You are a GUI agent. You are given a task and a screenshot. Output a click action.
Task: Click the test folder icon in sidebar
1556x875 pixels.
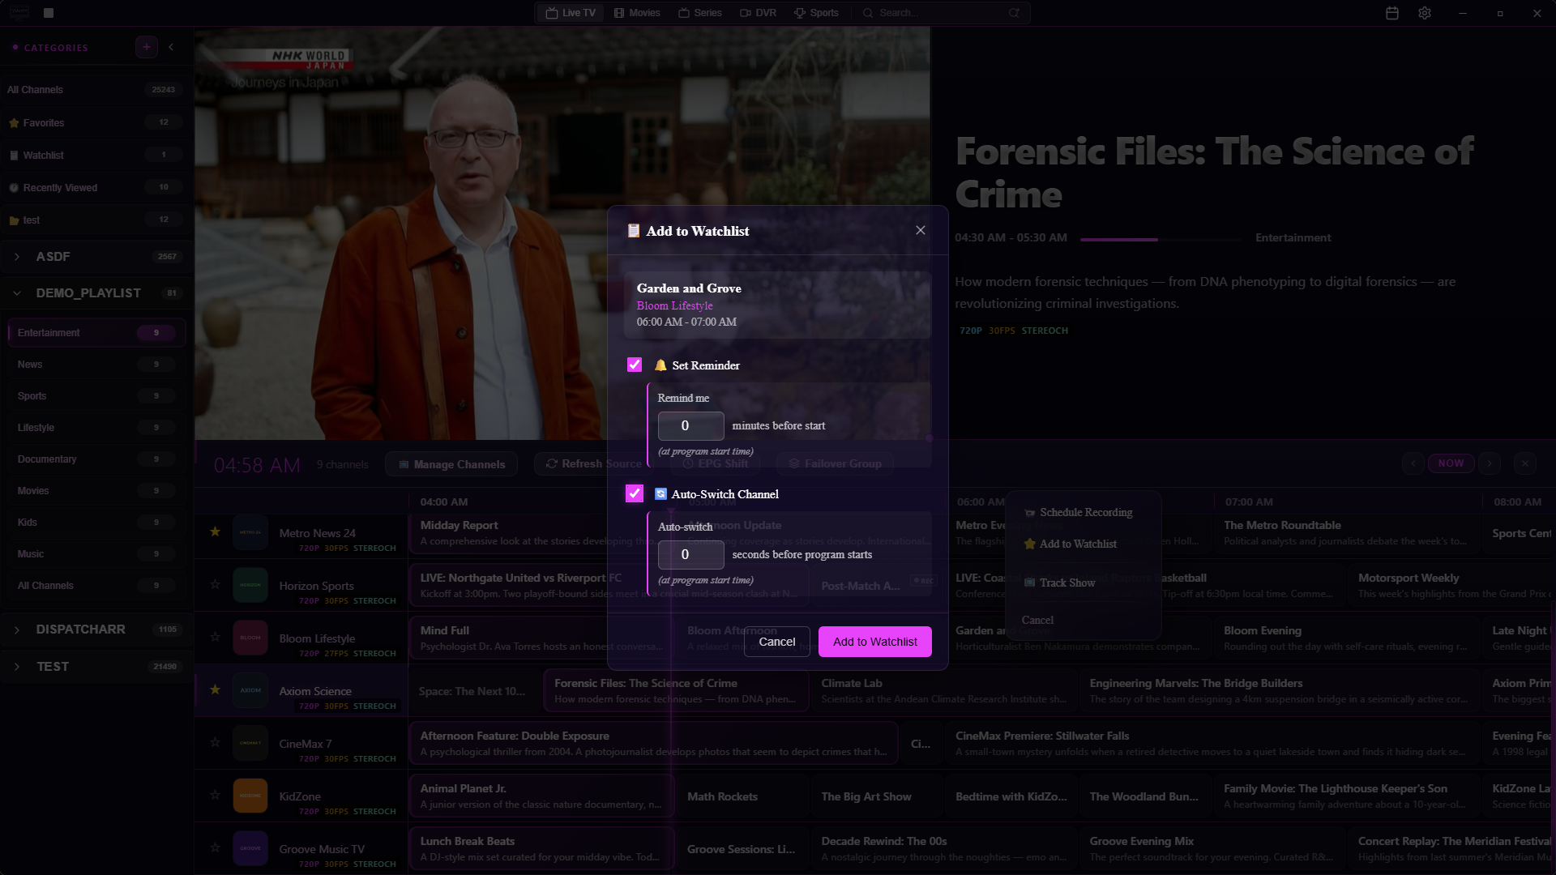tap(14, 220)
